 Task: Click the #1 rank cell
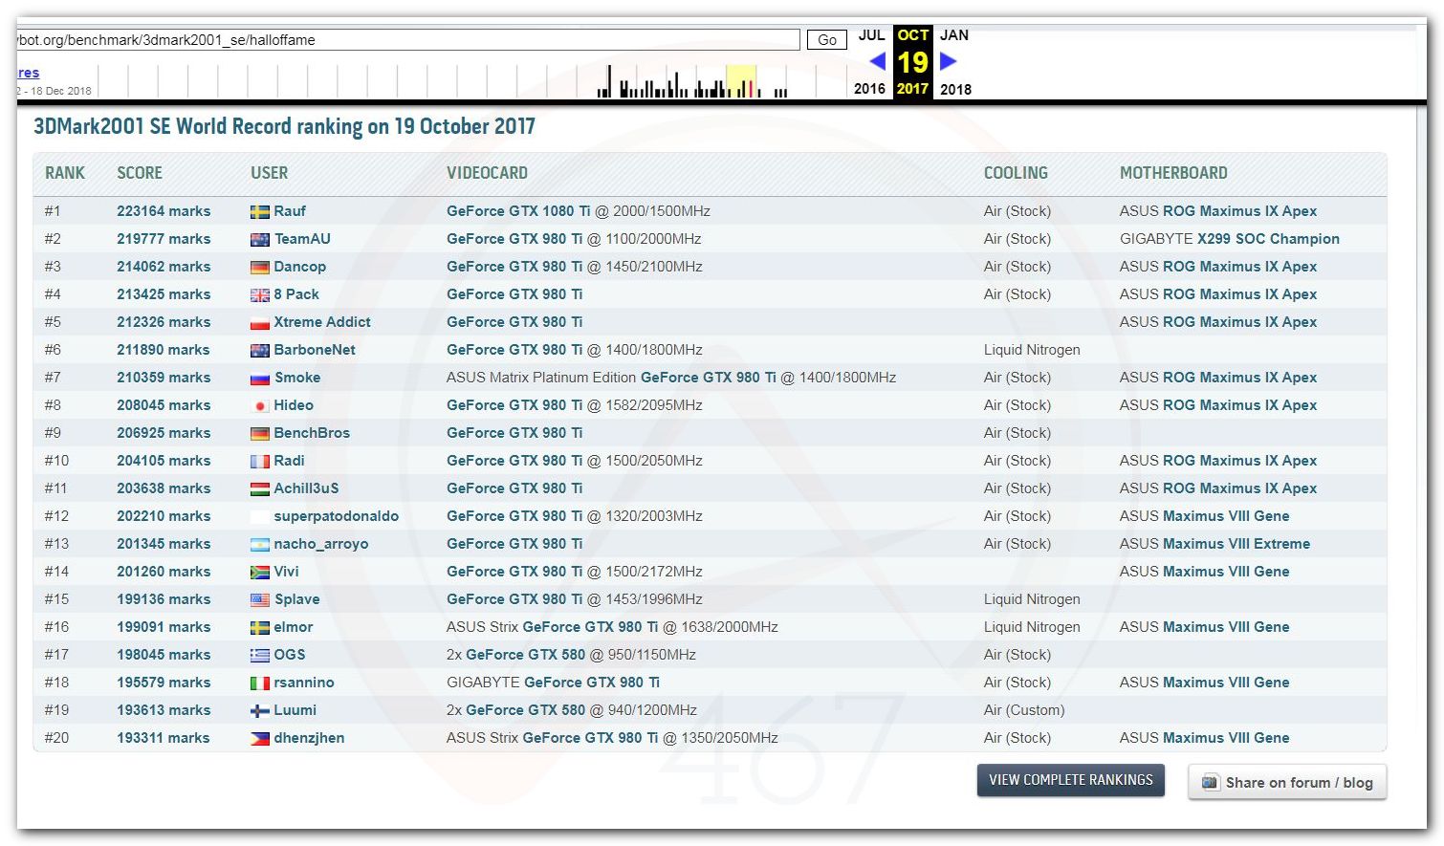tap(53, 211)
